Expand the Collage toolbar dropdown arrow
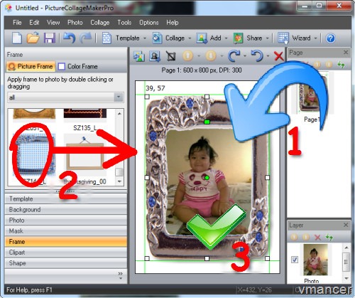Image resolution: width=355 pixels, height=298 pixels. point(190,38)
